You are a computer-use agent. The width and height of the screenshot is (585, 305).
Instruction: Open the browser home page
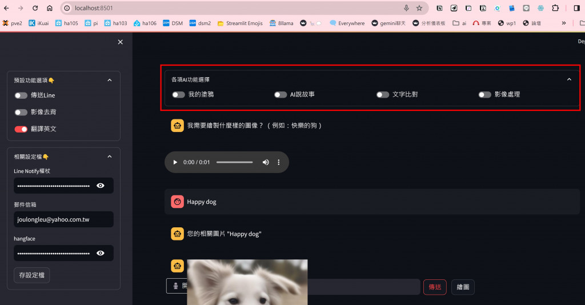[50, 8]
